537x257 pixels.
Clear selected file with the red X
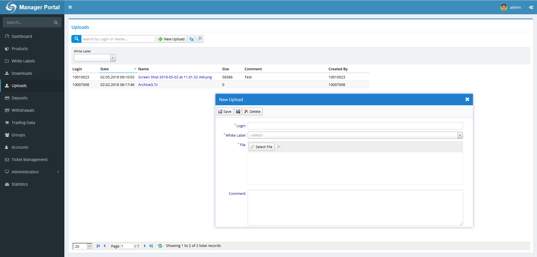[279, 147]
